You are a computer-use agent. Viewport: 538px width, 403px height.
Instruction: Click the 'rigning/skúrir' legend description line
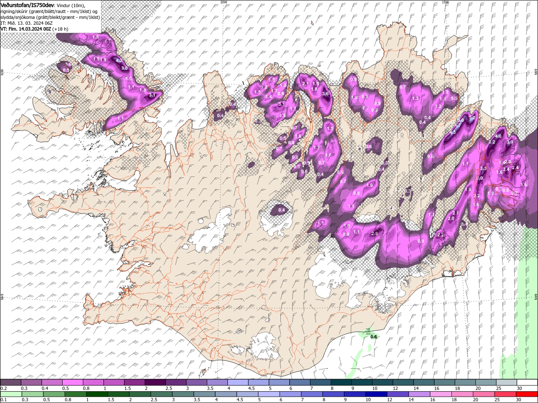(x=49, y=11)
